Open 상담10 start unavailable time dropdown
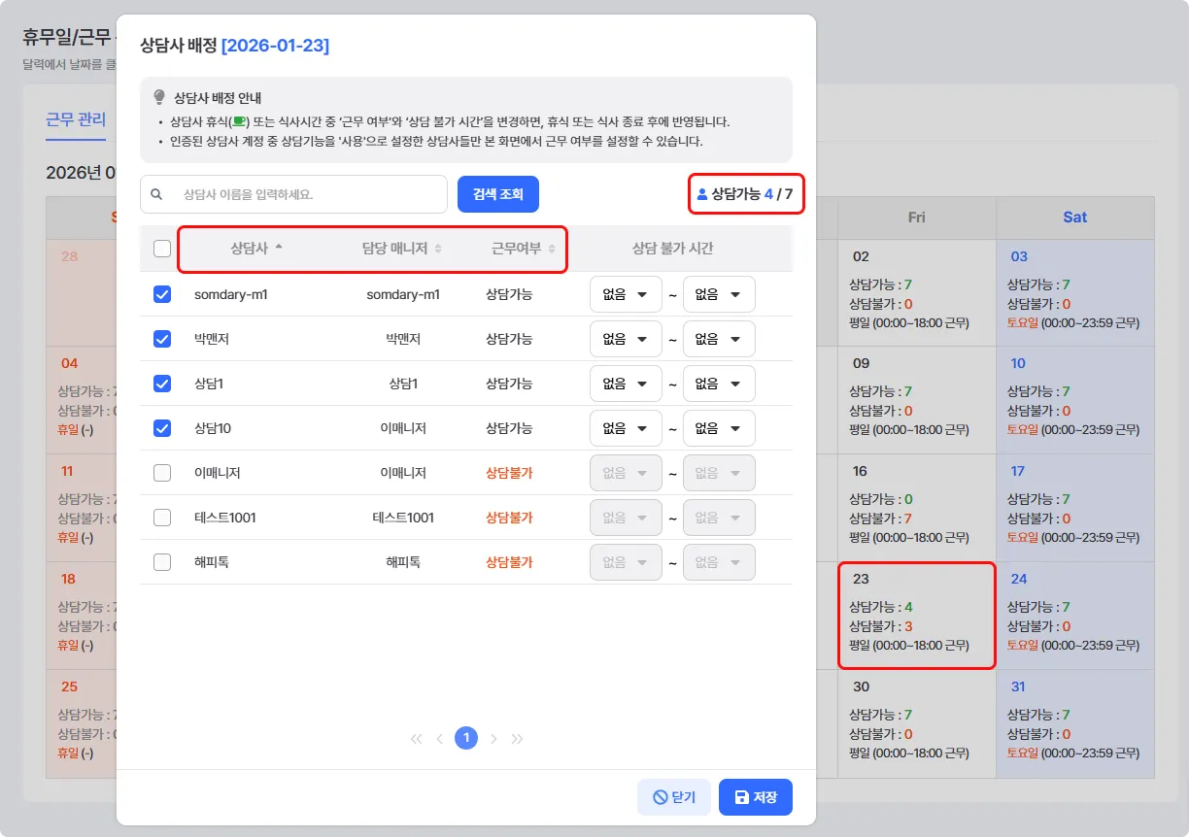This screenshot has width=1189, height=837. click(626, 428)
